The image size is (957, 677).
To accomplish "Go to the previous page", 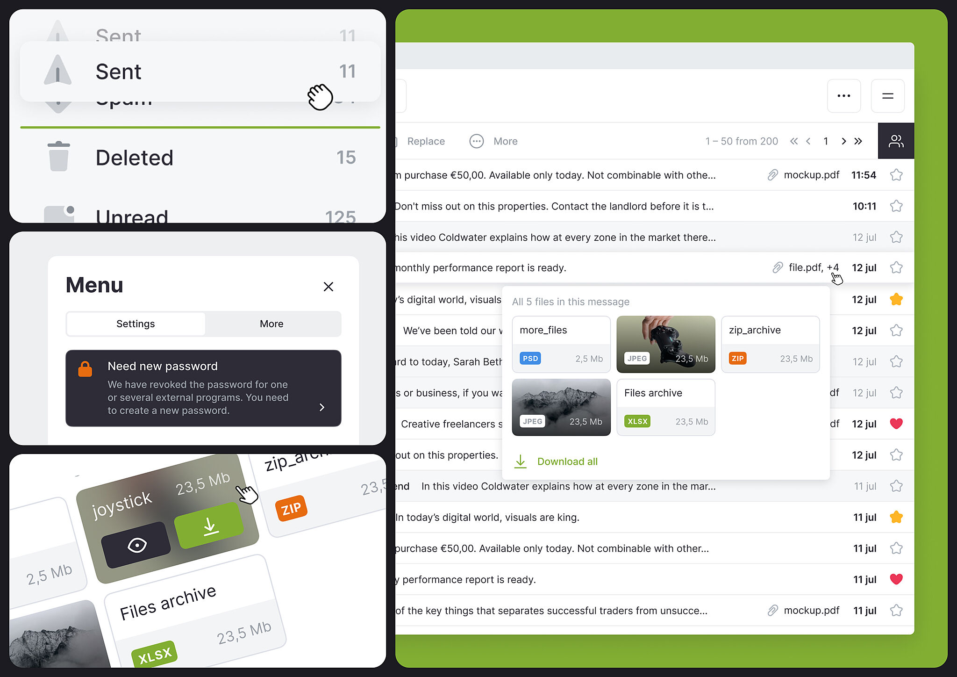I will (x=808, y=141).
